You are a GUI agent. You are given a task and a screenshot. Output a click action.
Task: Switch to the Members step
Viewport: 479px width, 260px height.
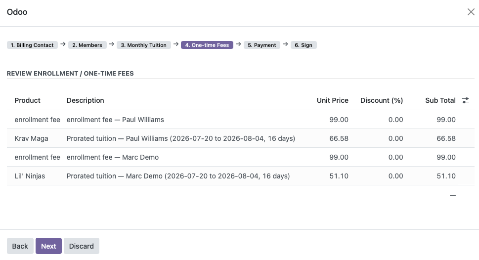(x=87, y=45)
